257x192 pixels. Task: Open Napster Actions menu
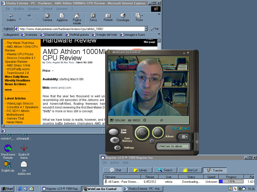(115, 162)
